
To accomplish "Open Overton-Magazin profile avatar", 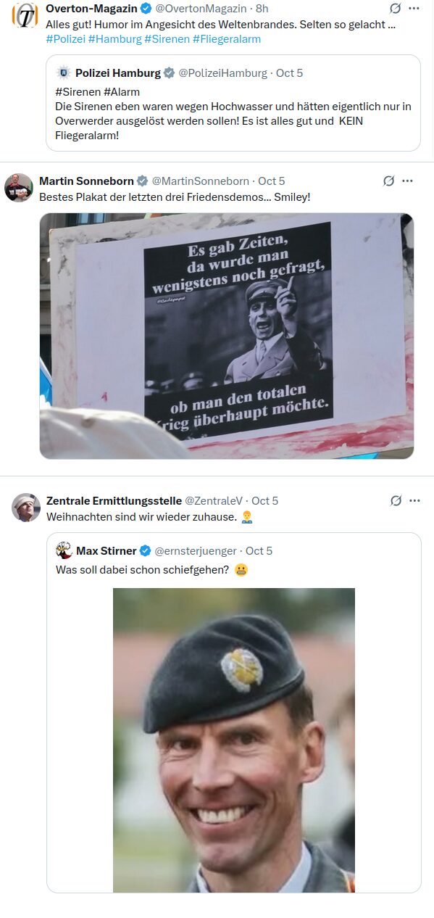I will [25, 15].
